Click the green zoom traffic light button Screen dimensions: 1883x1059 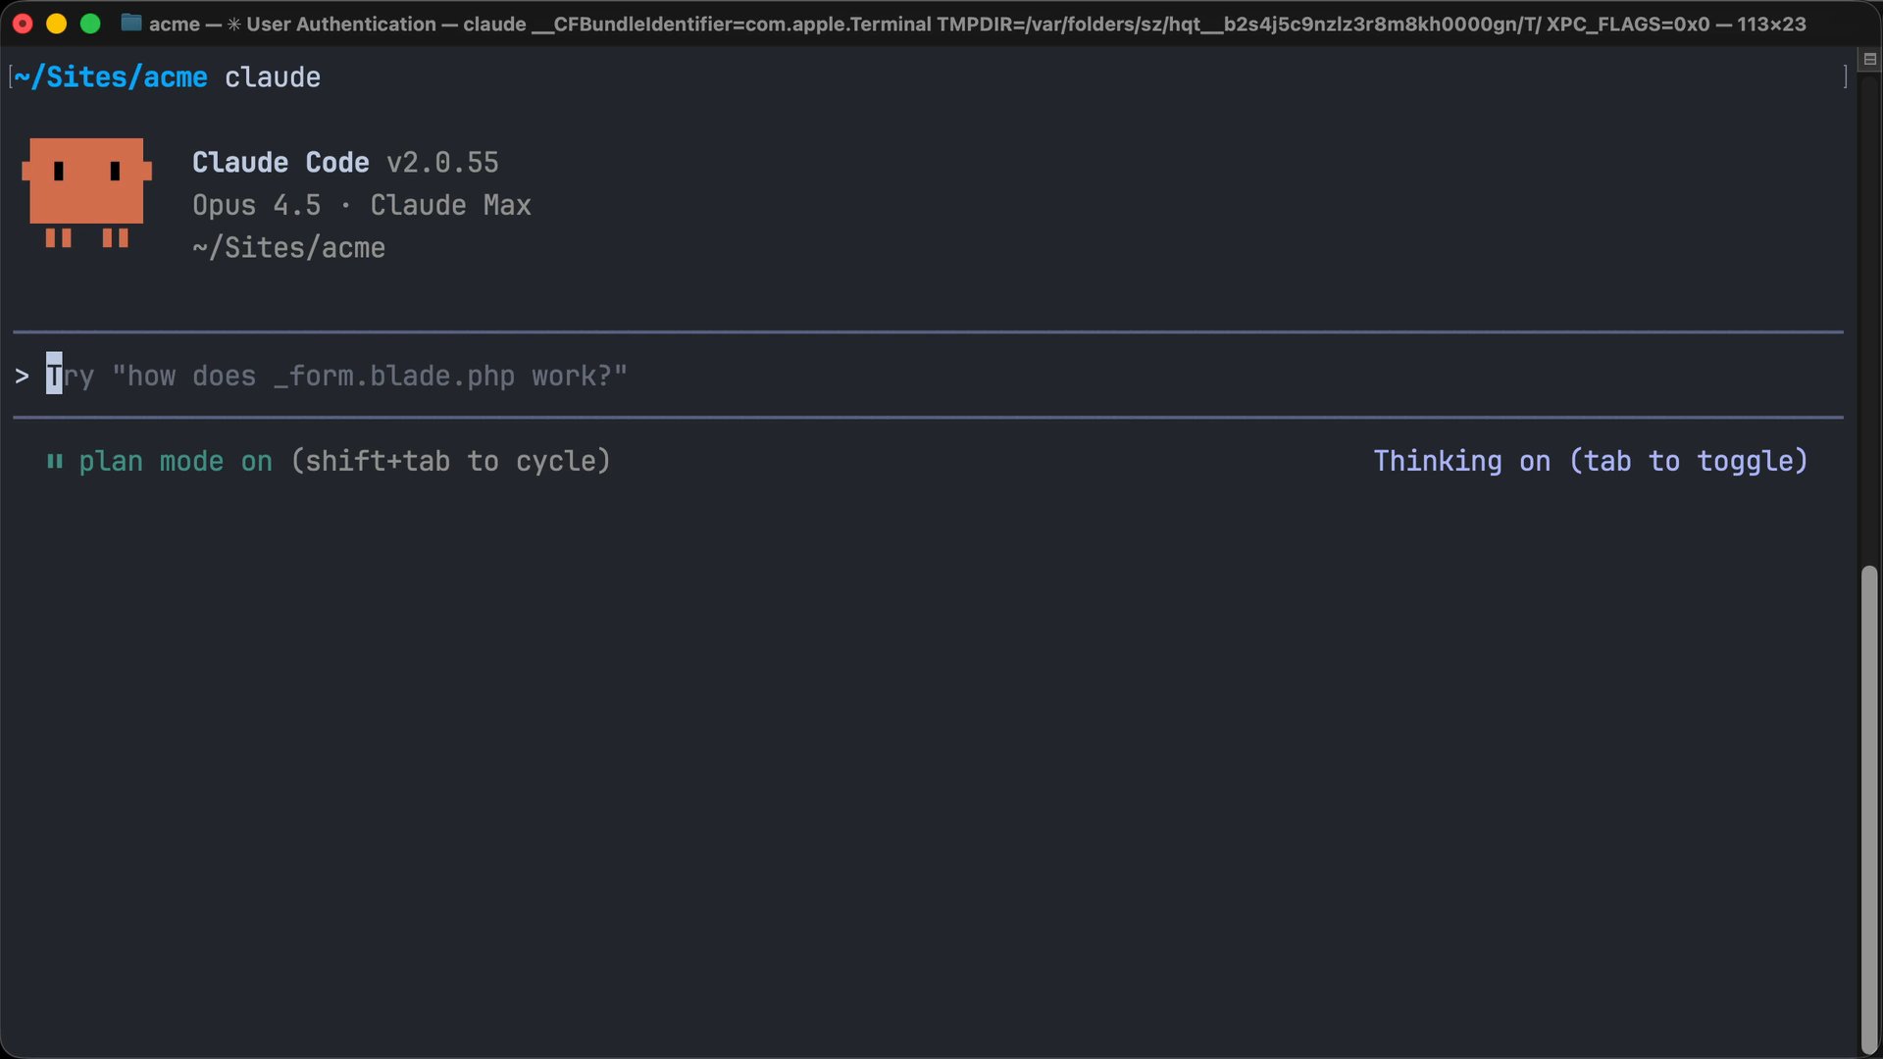pos(89,24)
